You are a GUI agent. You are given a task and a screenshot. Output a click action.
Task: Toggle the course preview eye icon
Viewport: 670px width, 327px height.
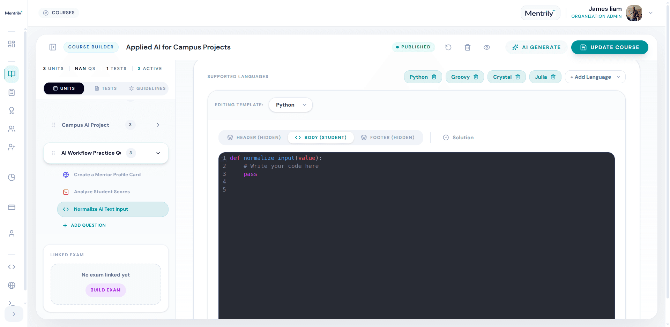[487, 47]
